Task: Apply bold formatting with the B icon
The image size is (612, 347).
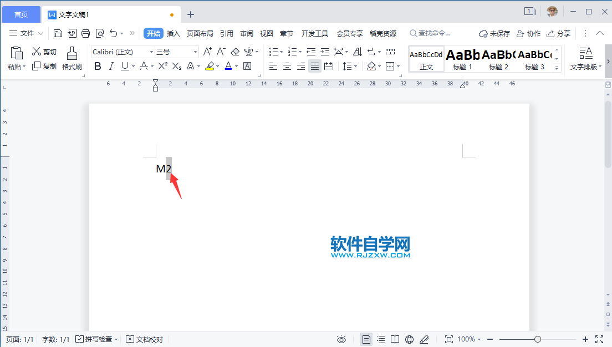Action: 98,66
